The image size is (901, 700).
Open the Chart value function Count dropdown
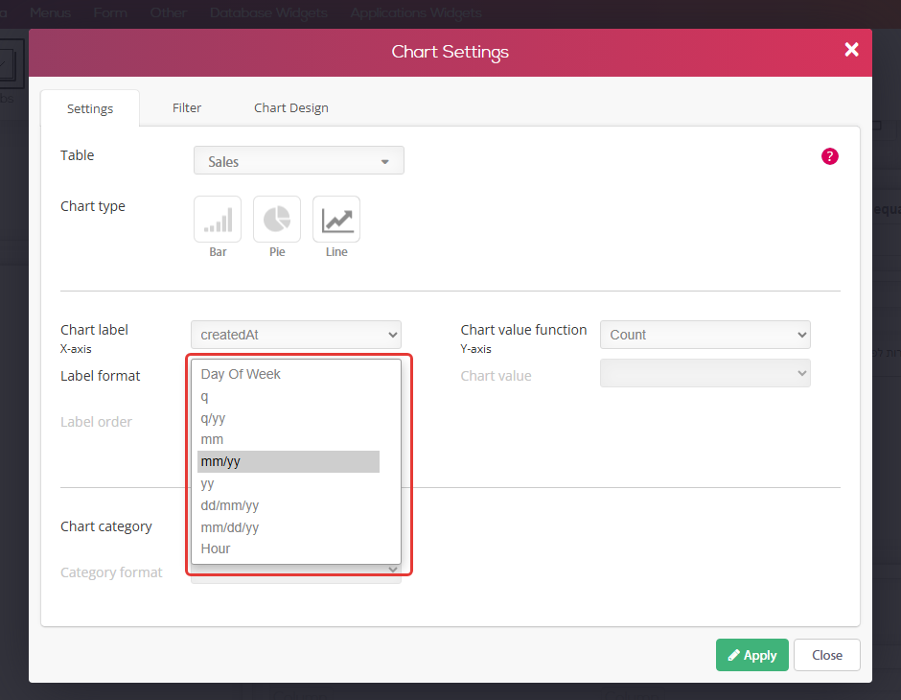tap(705, 335)
